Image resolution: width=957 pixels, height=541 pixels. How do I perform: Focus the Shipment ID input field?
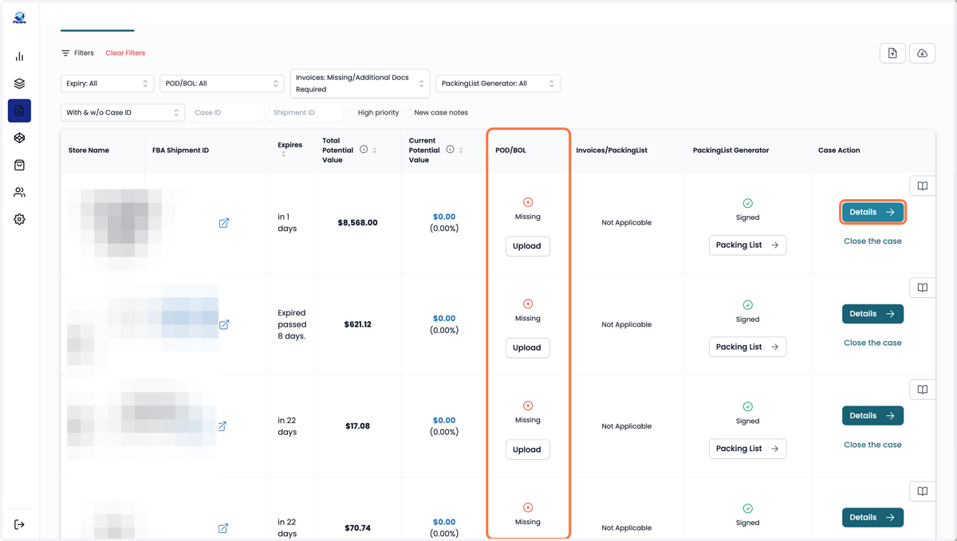305,113
